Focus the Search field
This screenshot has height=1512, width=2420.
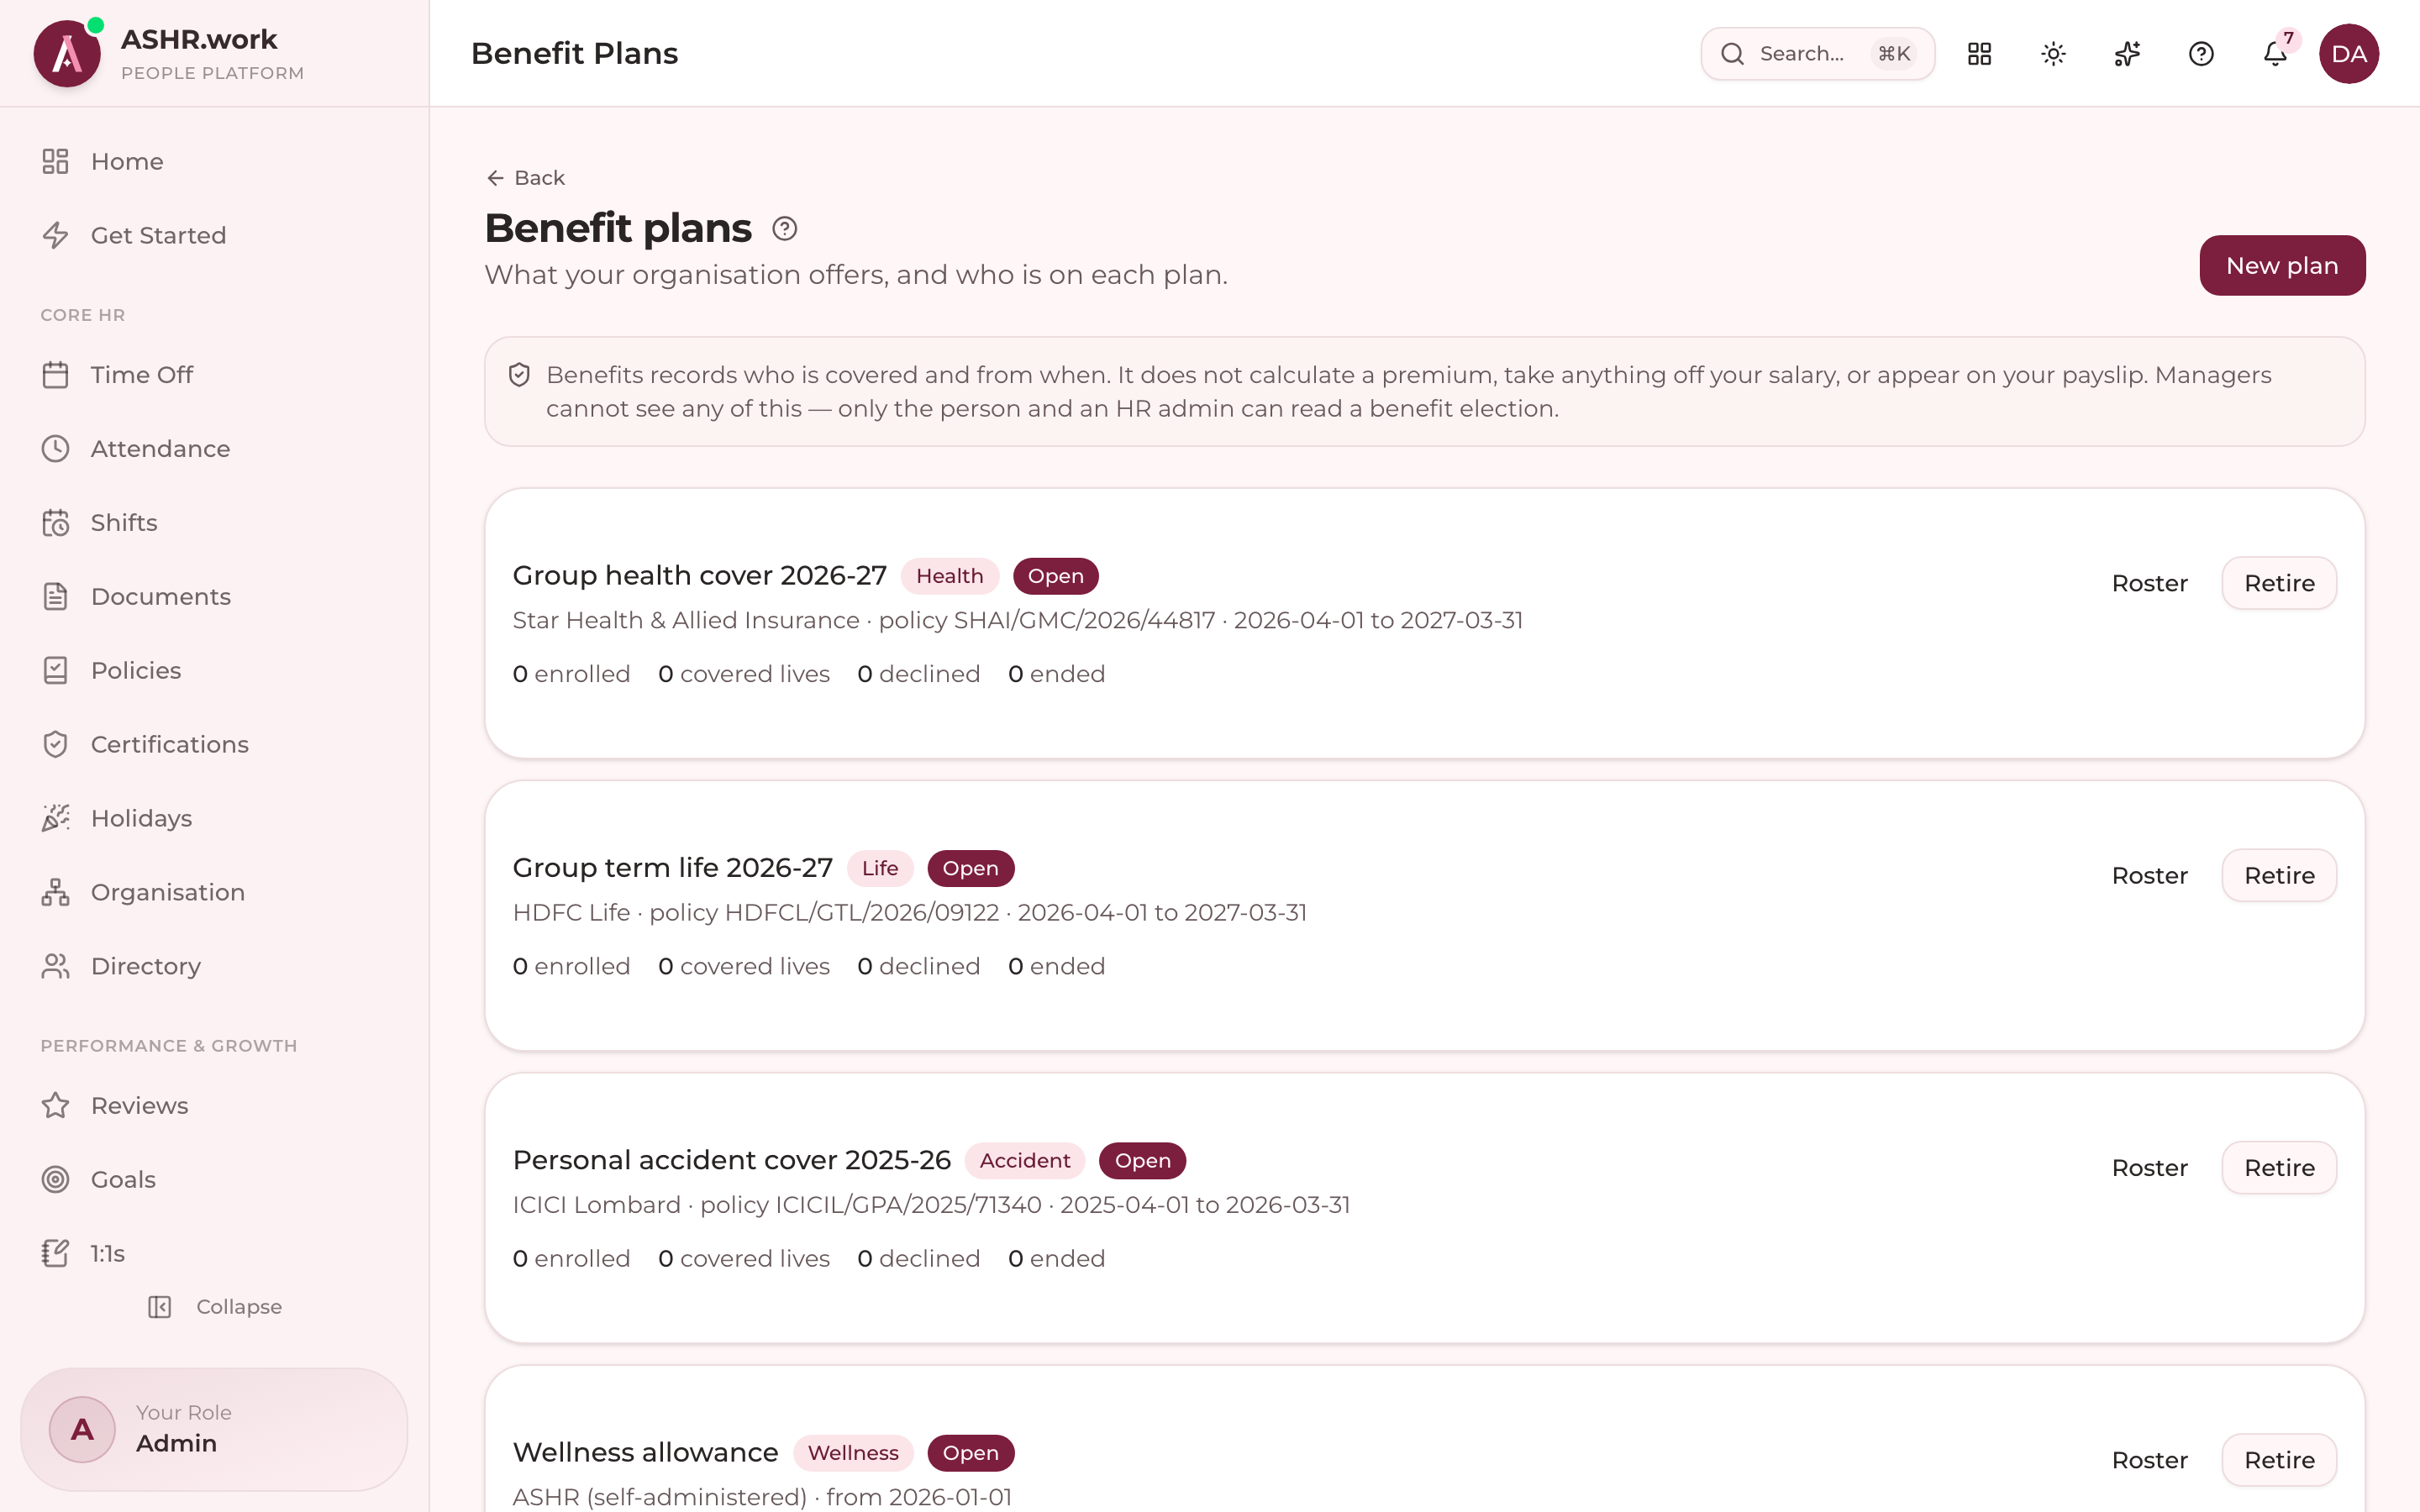point(1817,54)
